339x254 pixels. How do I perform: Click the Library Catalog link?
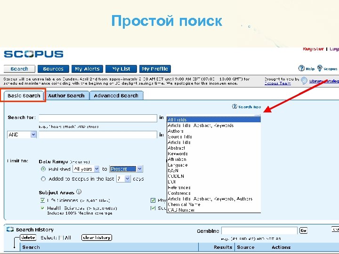click(x=324, y=81)
